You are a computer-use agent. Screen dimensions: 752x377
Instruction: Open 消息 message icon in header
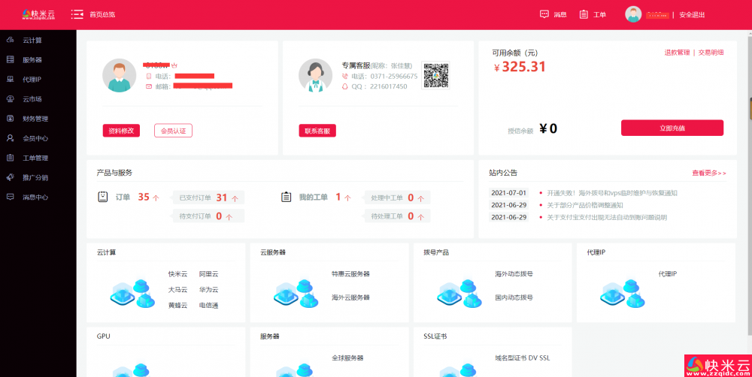click(544, 14)
